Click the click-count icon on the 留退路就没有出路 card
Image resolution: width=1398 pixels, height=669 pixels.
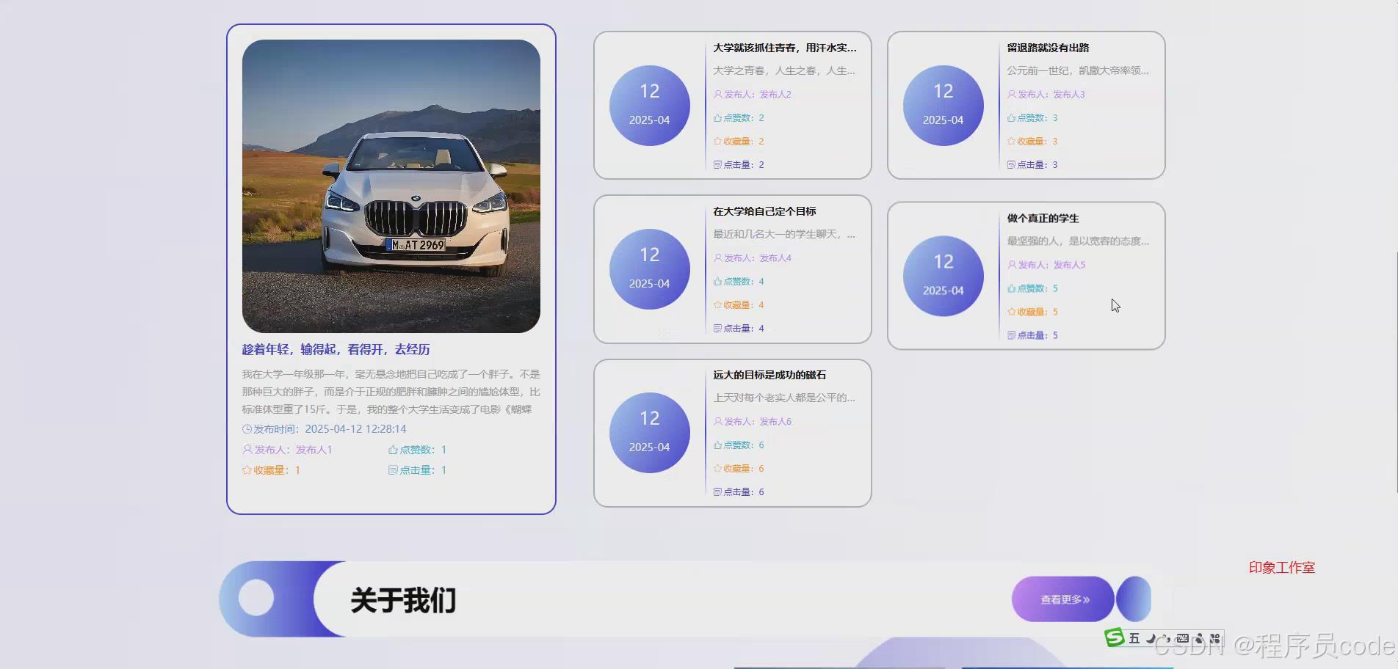1011,164
